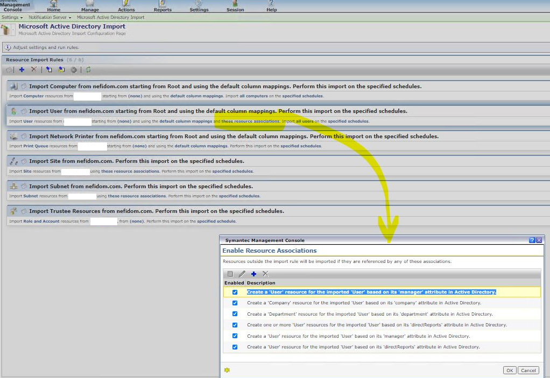Open 'these resource associations' link in Import User rule
The width and height of the screenshot is (550, 378).
pos(250,122)
